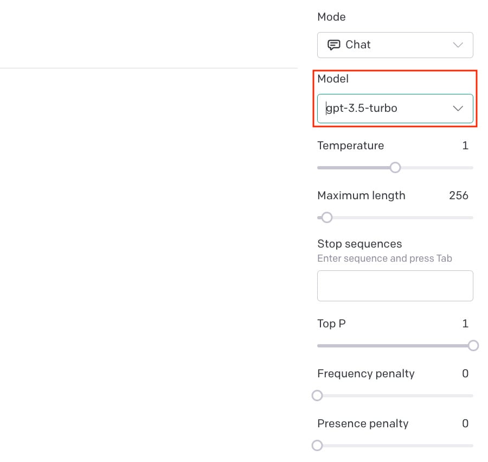Click the Temperature label
The height and width of the screenshot is (462, 488).
[x=350, y=146]
